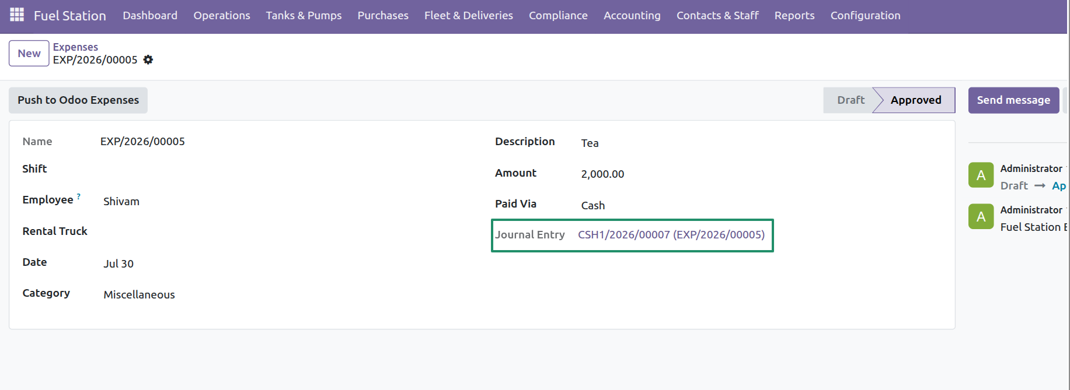This screenshot has height=390, width=1070.
Task: Click the Fuel Station app title
Action: [70, 16]
